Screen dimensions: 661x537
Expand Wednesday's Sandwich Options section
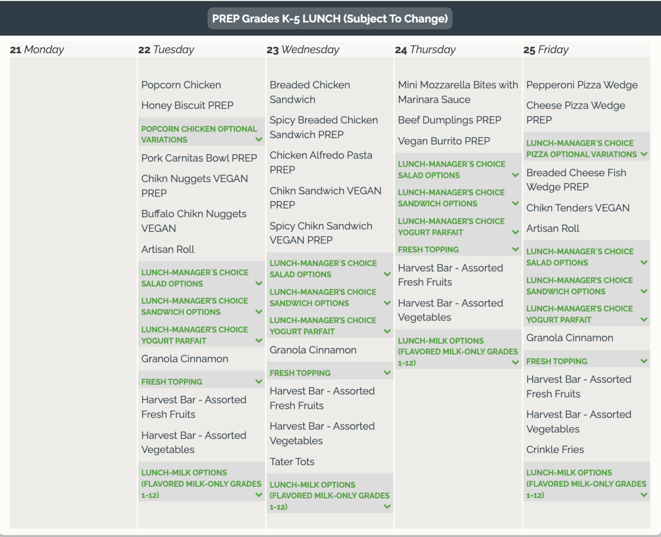(x=330, y=297)
